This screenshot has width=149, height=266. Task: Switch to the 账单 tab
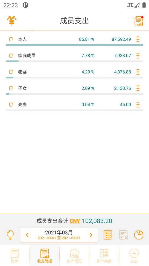[15, 256]
